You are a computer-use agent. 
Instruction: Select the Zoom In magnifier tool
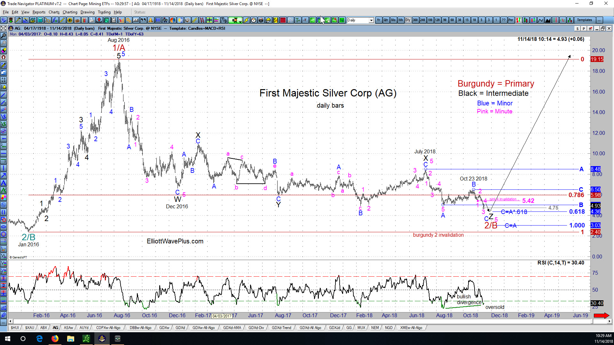(4, 35)
